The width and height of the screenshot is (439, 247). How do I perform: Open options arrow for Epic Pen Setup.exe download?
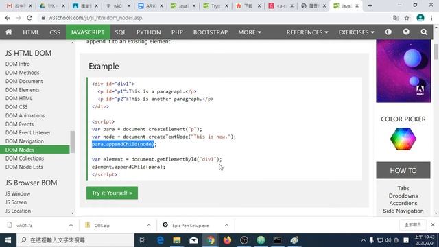click(x=226, y=225)
